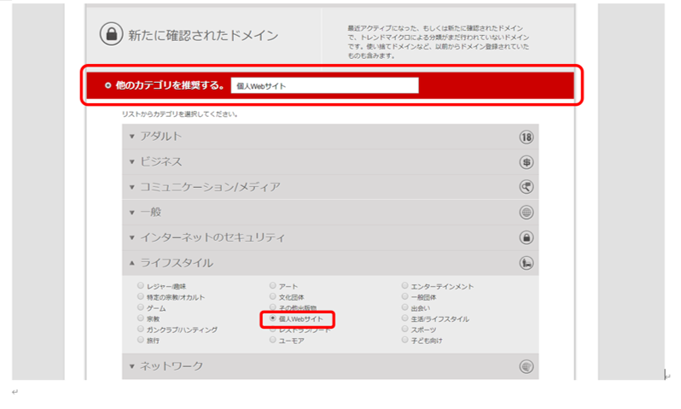
Task: Select the 個人Webサイト radio option
Action: click(x=273, y=318)
